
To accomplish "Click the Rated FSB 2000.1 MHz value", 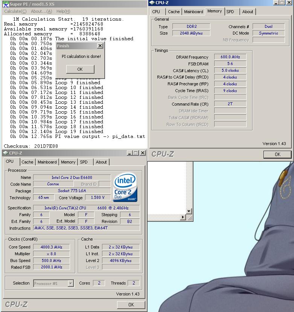I will [x=52, y=267].
